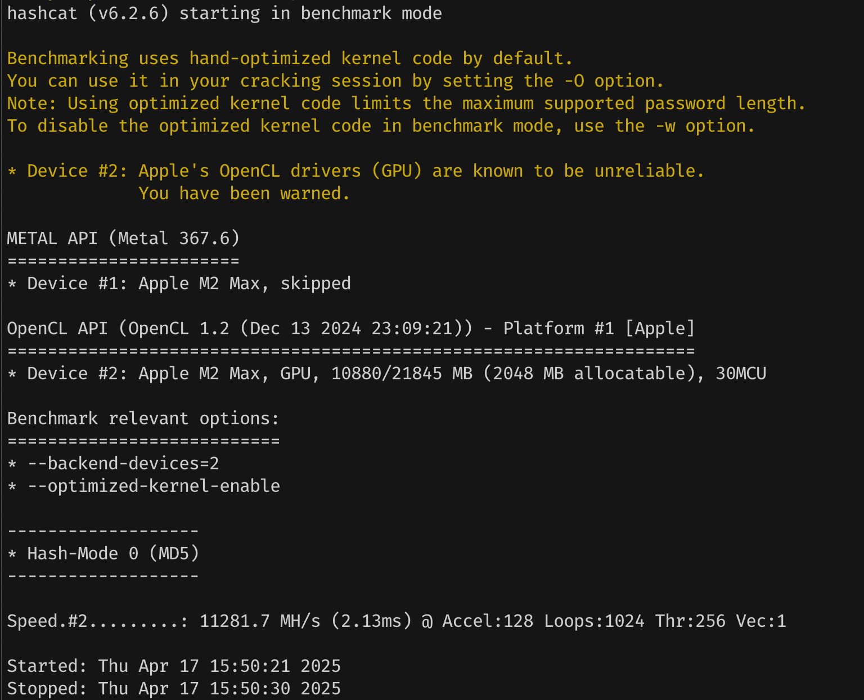Click the METAL API (Metal 367.6) heading

(123, 239)
